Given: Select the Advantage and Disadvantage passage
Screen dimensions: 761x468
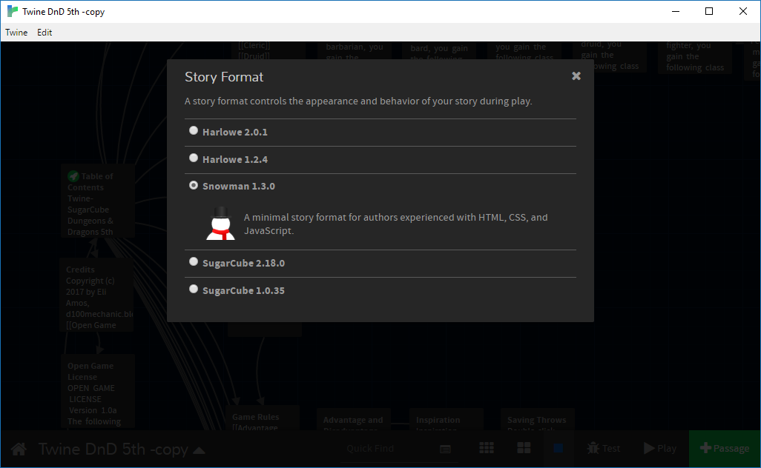Looking at the screenshot, I should coord(353,420).
